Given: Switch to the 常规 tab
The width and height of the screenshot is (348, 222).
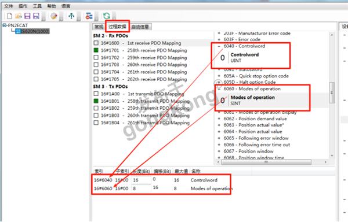Looking at the screenshot, I should tap(99, 27).
